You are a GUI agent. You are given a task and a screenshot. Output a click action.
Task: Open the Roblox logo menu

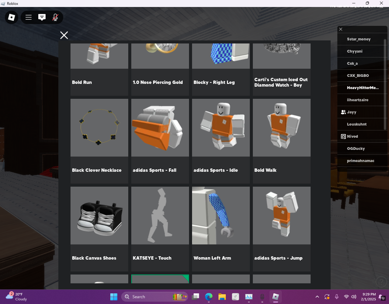pos(12,17)
